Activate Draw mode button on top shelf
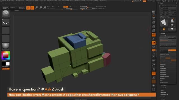This screenshot has height=100, width=179. point(32,8)
